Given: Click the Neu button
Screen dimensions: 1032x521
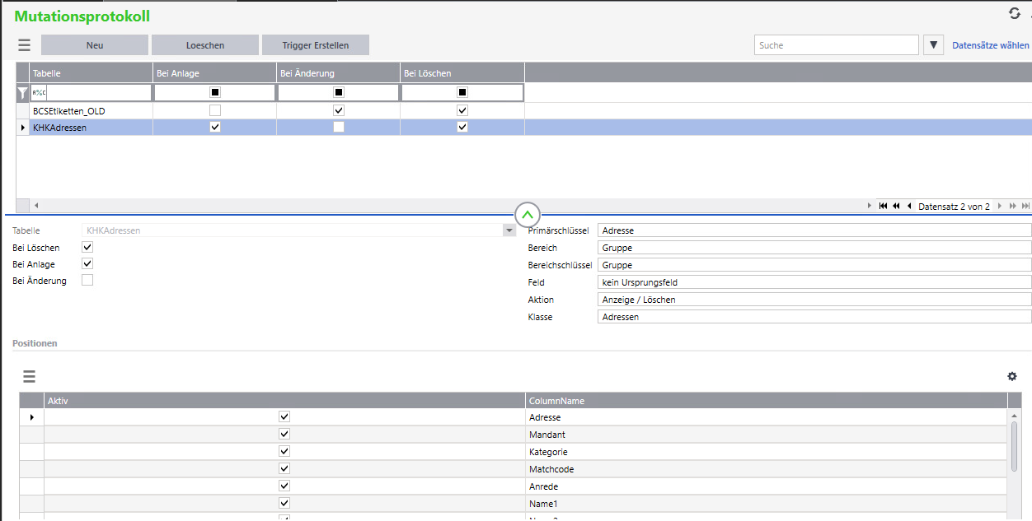Looking at the screenshot, I should (x=95, y=45).
